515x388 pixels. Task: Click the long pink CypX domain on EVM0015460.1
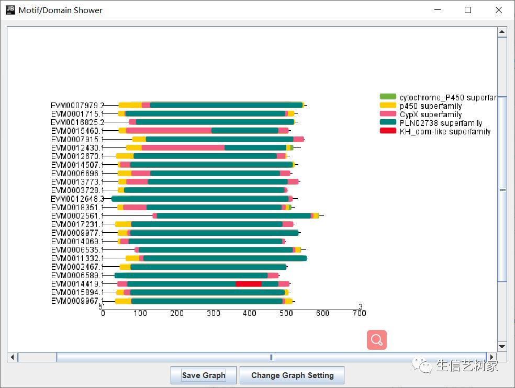click(x=169, y=131)
